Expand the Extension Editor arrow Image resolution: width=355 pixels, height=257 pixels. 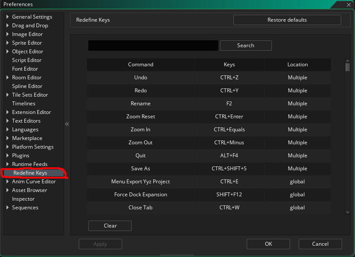(7, 112)
